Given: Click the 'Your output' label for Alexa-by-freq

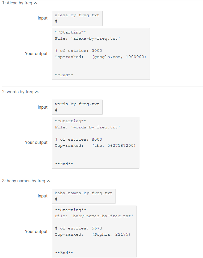Looking at the screenshot, I should [x=36, y=54].
